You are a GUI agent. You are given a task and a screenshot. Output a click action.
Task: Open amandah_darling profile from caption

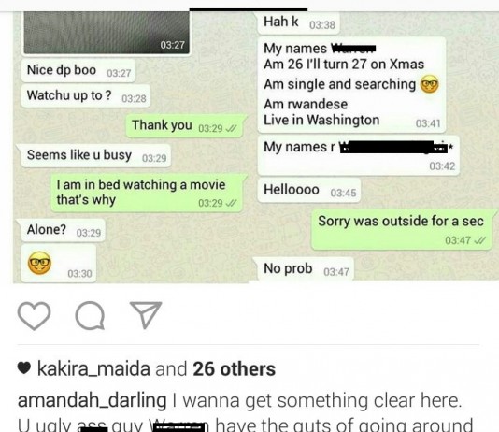[92, 400]
